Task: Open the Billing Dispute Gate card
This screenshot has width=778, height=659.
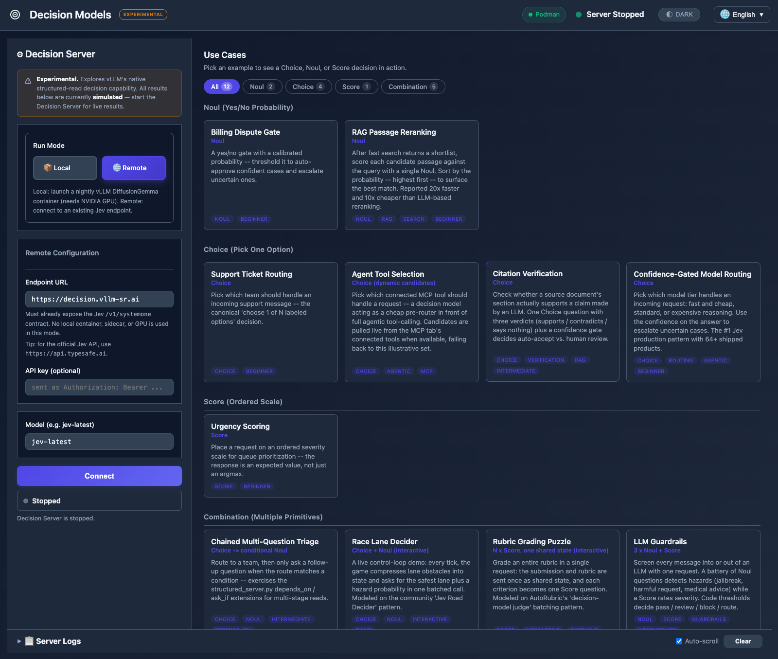Action: pyautogui.click(x=271, y=175)
